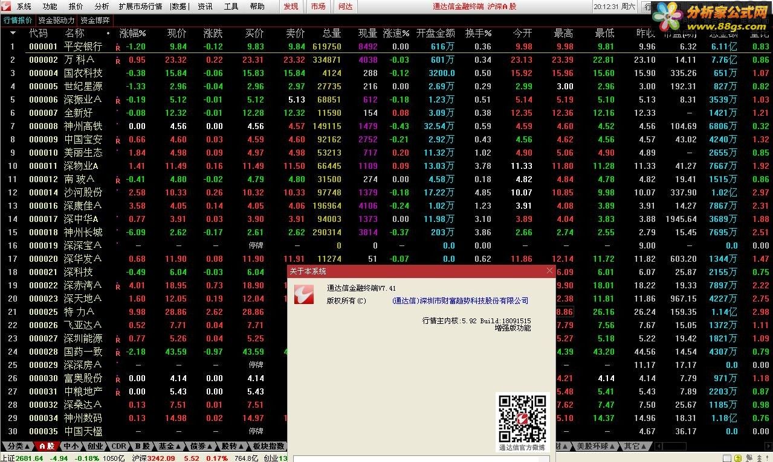
Task: Click the 沪深 index value 3242.09
Action: 161,458
